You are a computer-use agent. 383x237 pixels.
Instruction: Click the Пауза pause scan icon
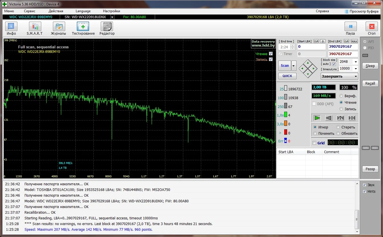coord(350,27)
